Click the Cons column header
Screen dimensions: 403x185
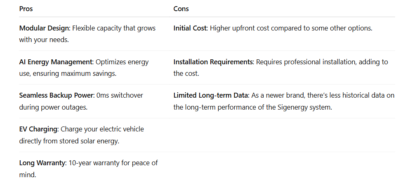(181, 9)
